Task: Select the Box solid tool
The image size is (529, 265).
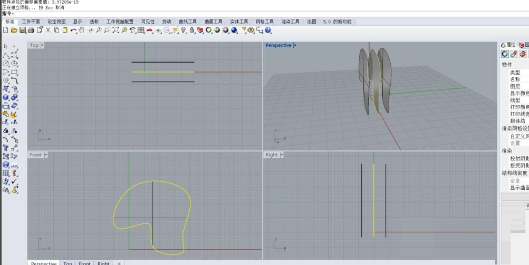Action: (6, 97)
